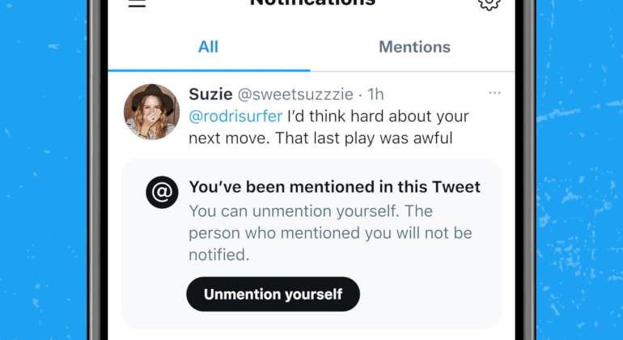The width and height of the screenshot is (623, 340).
Task: Open the @sweetsuzzzie handle
Action: (295, 95)
